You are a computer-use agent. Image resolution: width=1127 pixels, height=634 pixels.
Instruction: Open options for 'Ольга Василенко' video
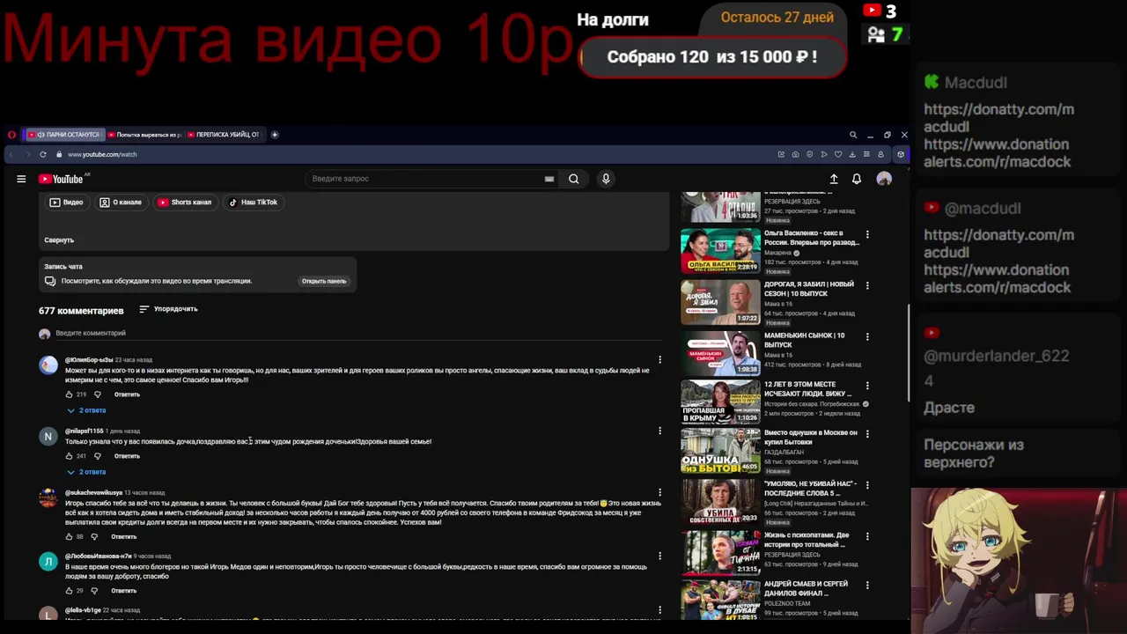867,234
